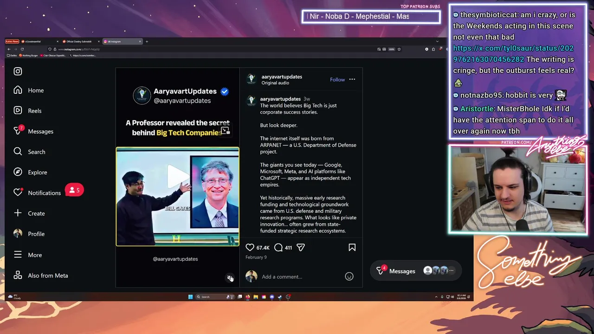The height and width of the screenshot is (334, 594).
Task: Expand the More menu in the sidebar
Action: 28,255
